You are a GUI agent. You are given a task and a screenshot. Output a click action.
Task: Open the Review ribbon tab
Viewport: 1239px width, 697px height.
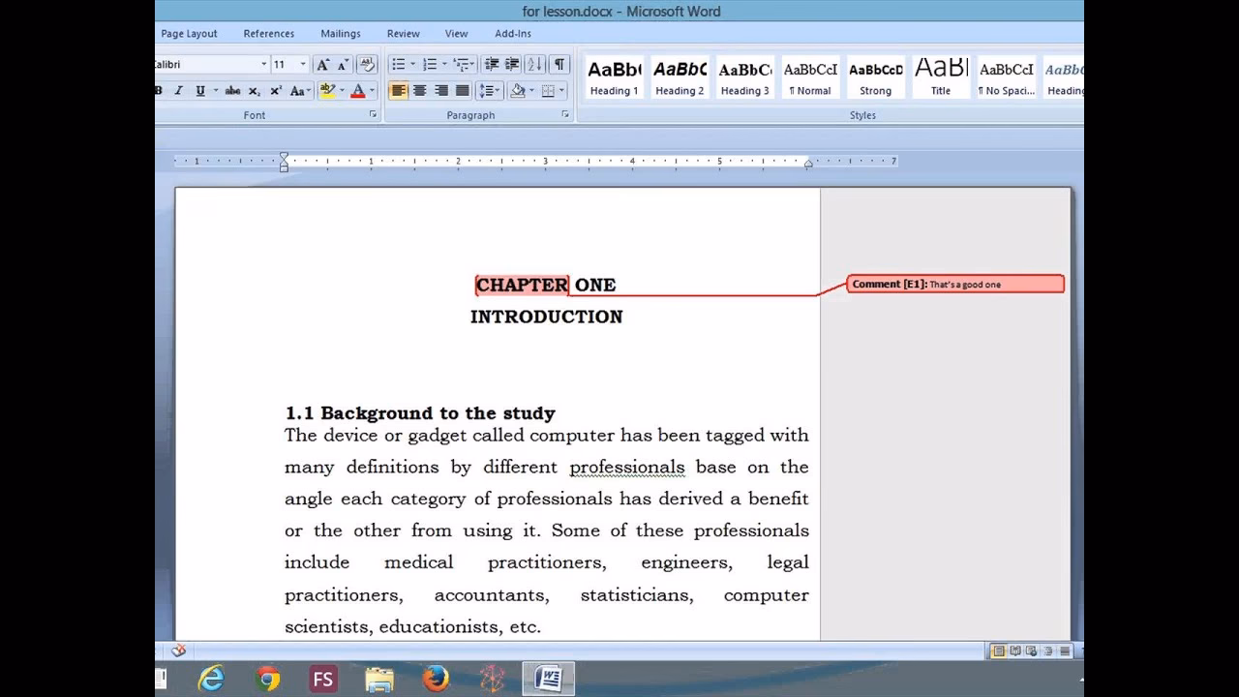(x=403, y=33)
